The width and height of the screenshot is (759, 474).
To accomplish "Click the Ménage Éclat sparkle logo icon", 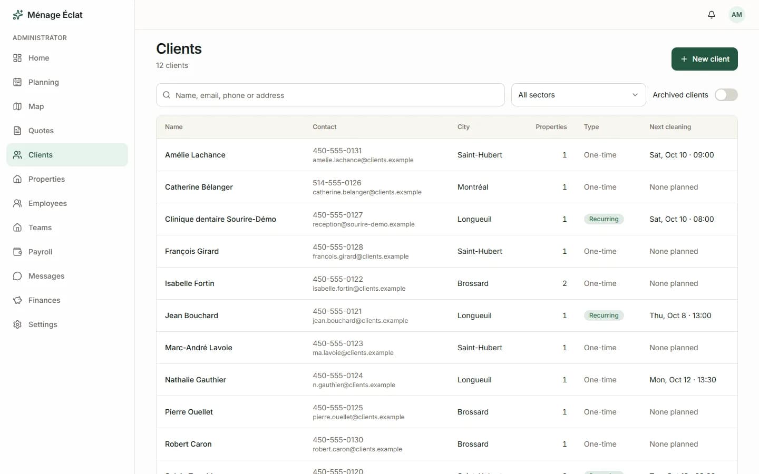I will pos(17,15).
